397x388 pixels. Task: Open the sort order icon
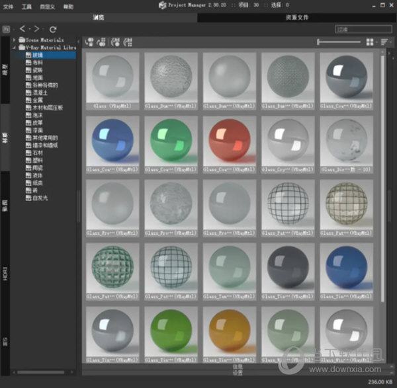pyautogui.click(x=384, y=42)
